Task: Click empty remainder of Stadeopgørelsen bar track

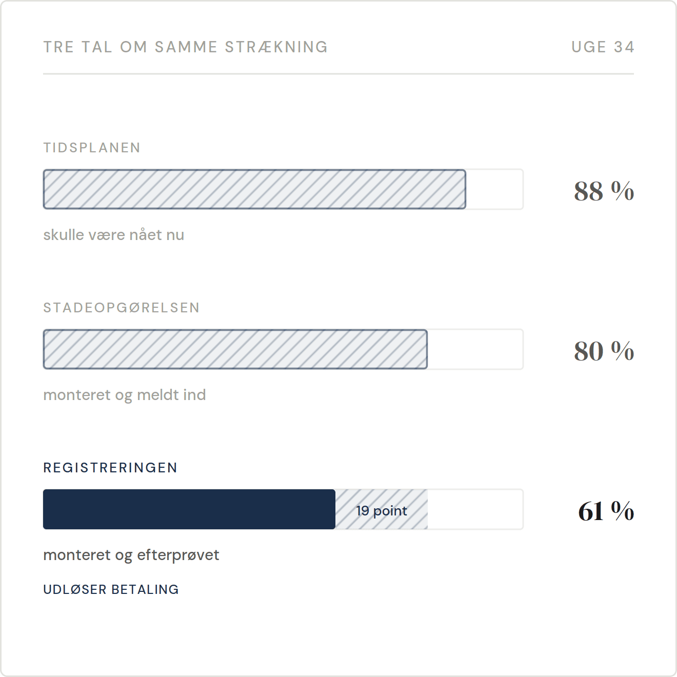Action: [475, 349]
